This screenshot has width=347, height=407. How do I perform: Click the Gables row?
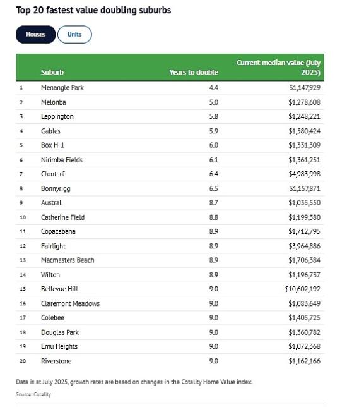point(170,131)
